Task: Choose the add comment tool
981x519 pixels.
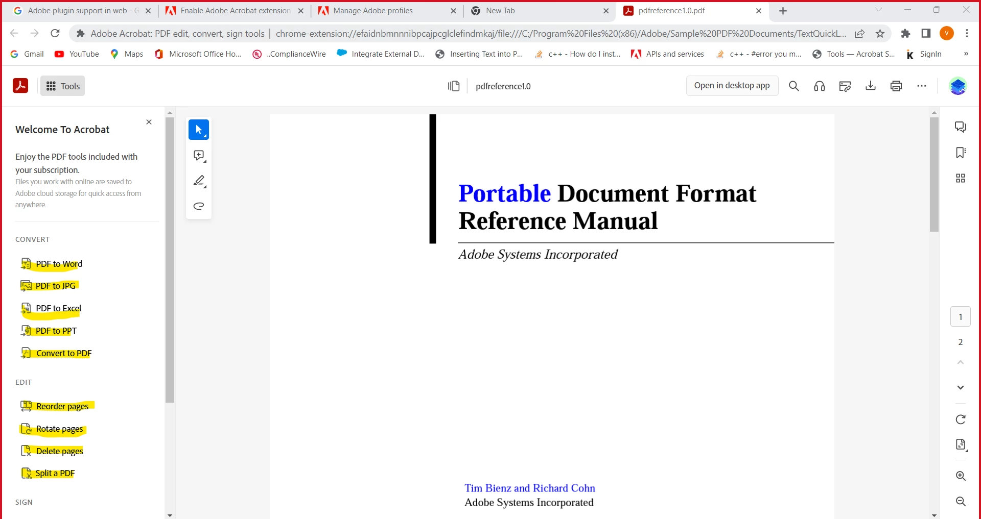Action: click(199, 156)
